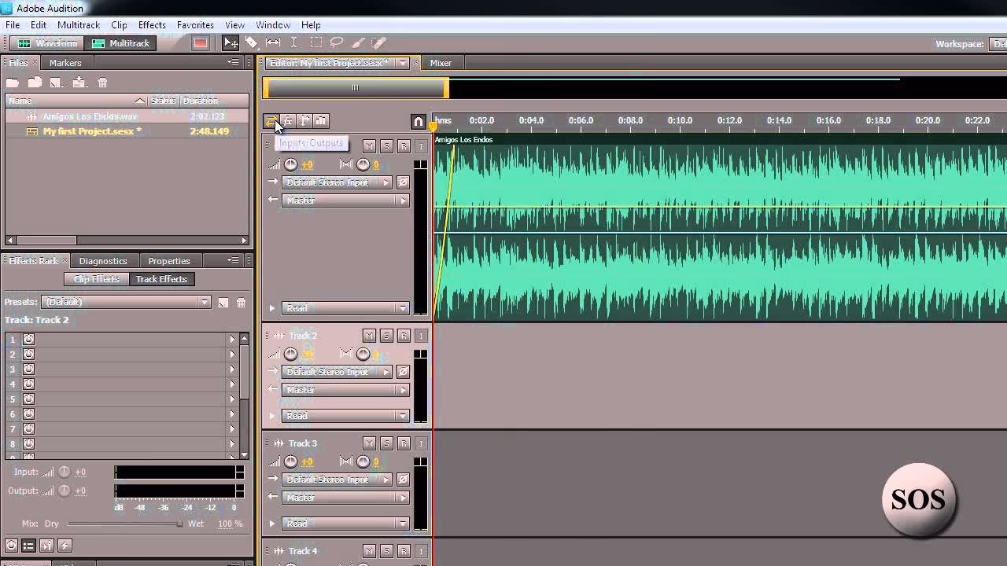Image resolution: width=1007 pixels, height=566 pixels.
Task: Toggle the spectral display button in toolbar
Action: [x=201, y=43]
